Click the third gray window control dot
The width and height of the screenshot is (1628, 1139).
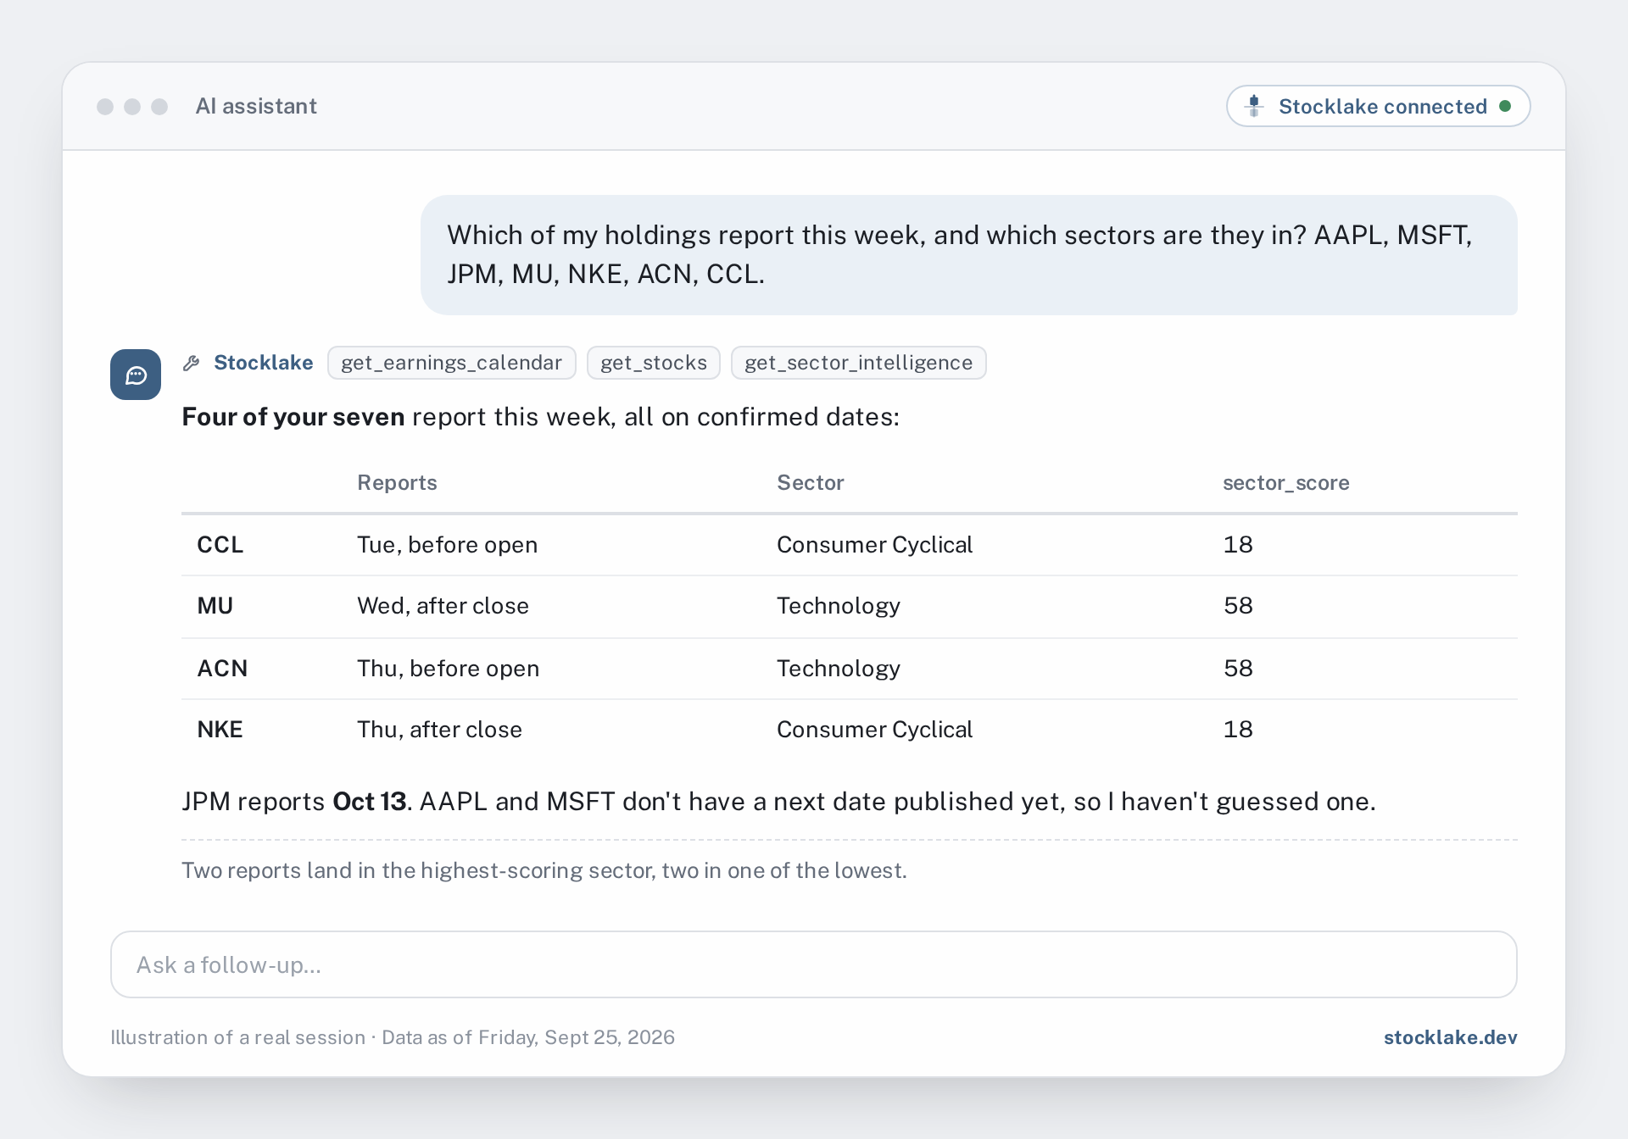159,106
